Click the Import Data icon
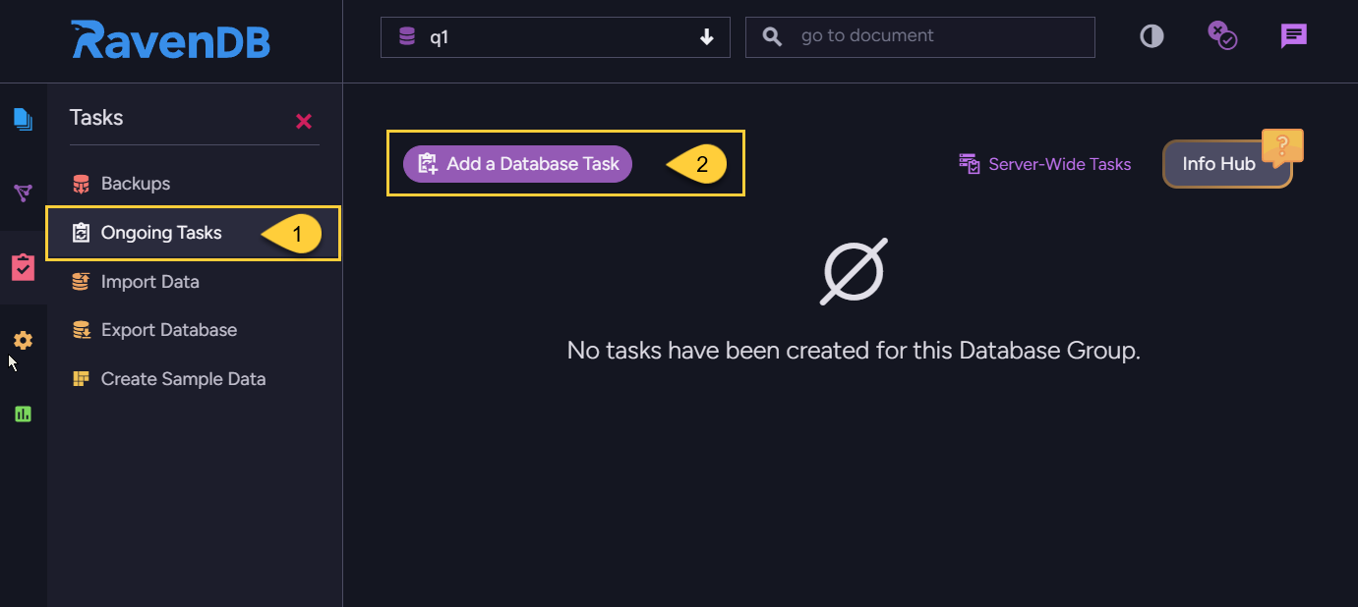This screenshot has width=1358, height=607. pyautogui.click(x=81, y=282)
